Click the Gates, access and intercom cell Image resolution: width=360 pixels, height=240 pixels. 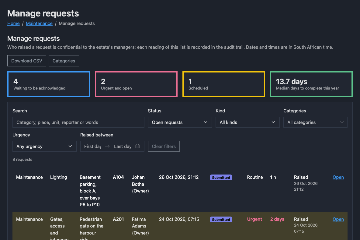[59, 228]
